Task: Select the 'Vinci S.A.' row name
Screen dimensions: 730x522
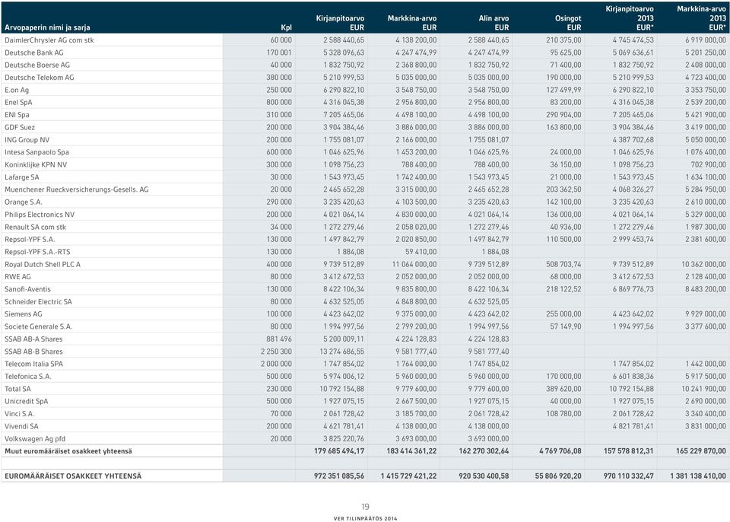Action: tap(20, 414)
